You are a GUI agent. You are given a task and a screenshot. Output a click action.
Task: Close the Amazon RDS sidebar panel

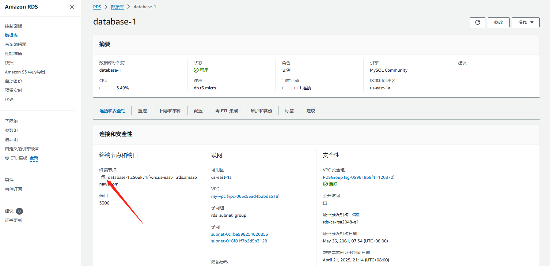pyautogui.click(x=72, y=7)
